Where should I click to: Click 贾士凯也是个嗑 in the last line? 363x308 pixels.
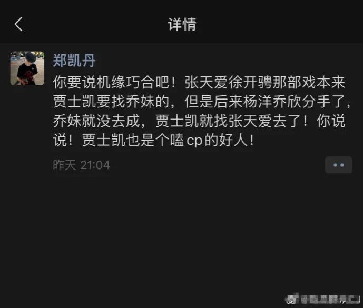click(x=133, y=140)
